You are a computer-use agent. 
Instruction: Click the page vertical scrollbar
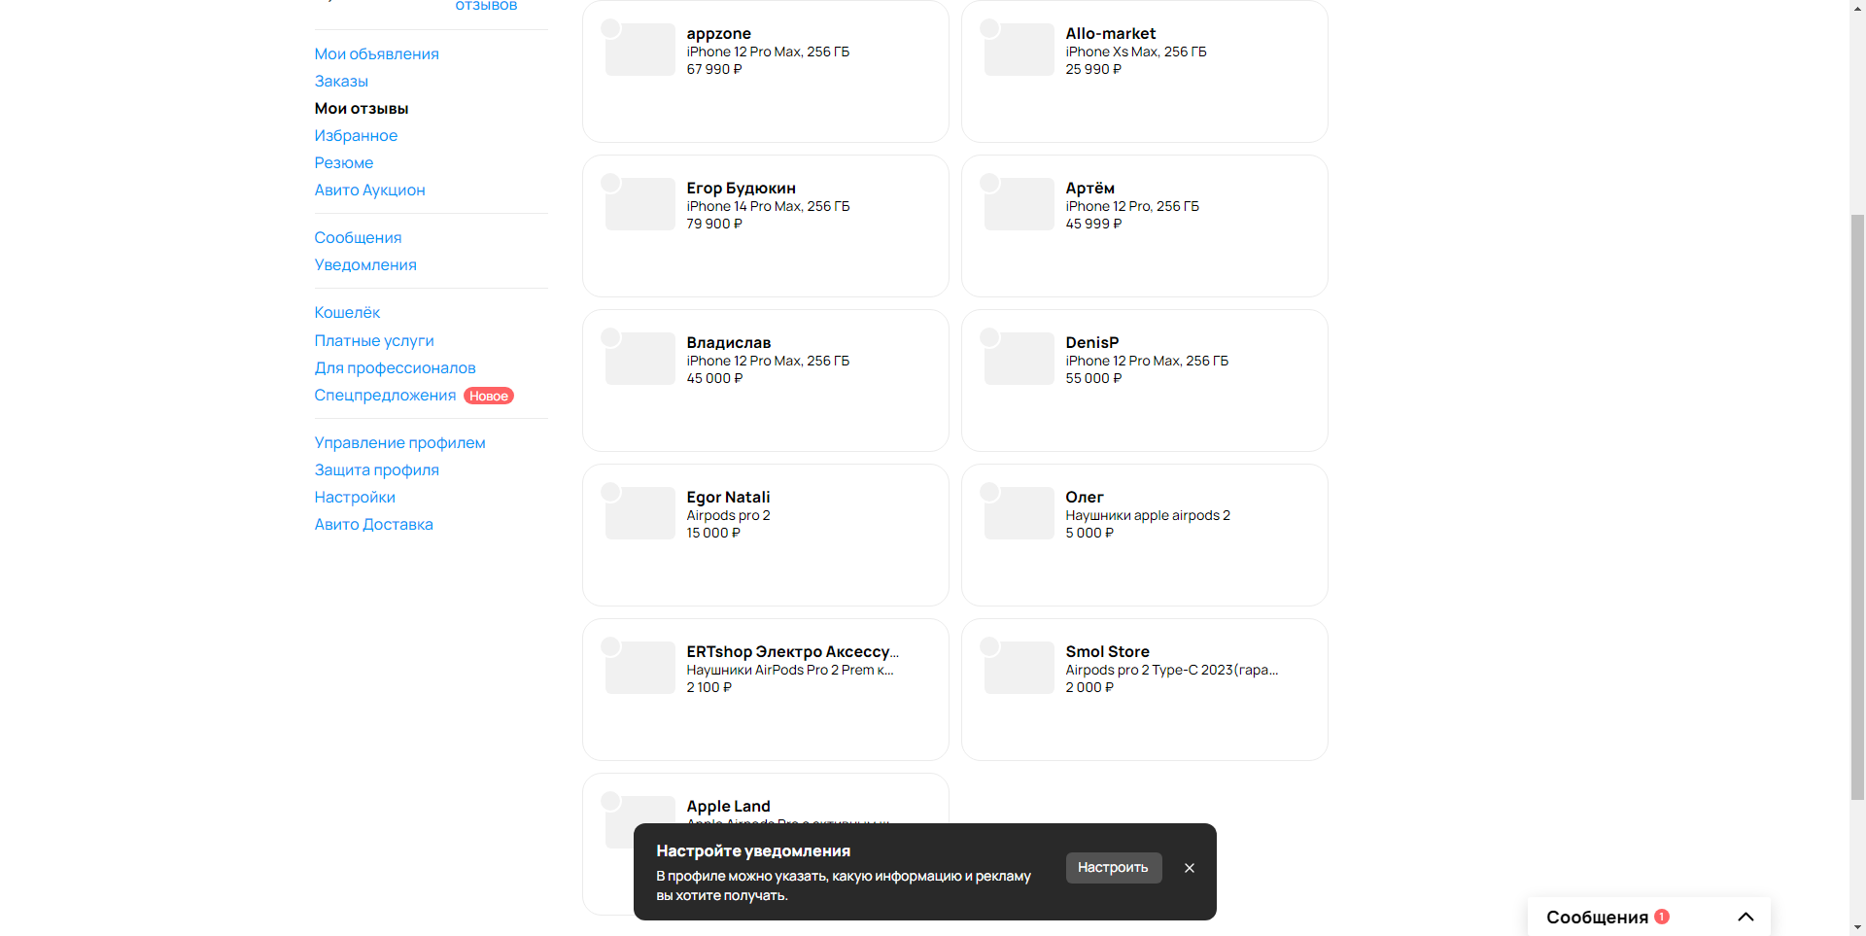coord(1857,505)
